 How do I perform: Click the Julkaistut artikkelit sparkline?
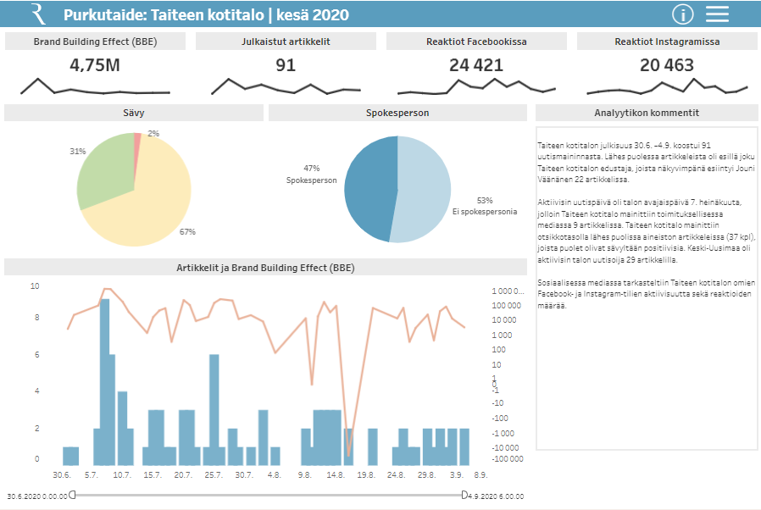click(286, 87)
